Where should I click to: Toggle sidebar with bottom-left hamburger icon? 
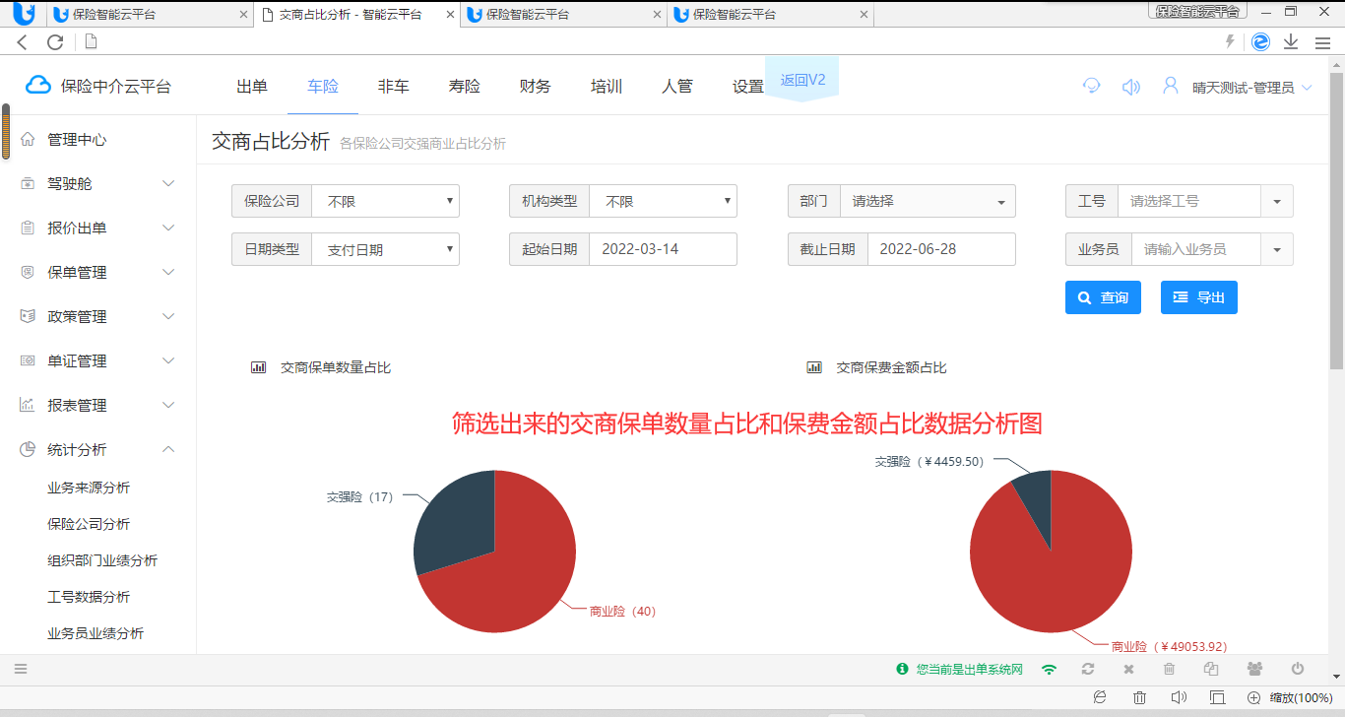click(21, 670)
